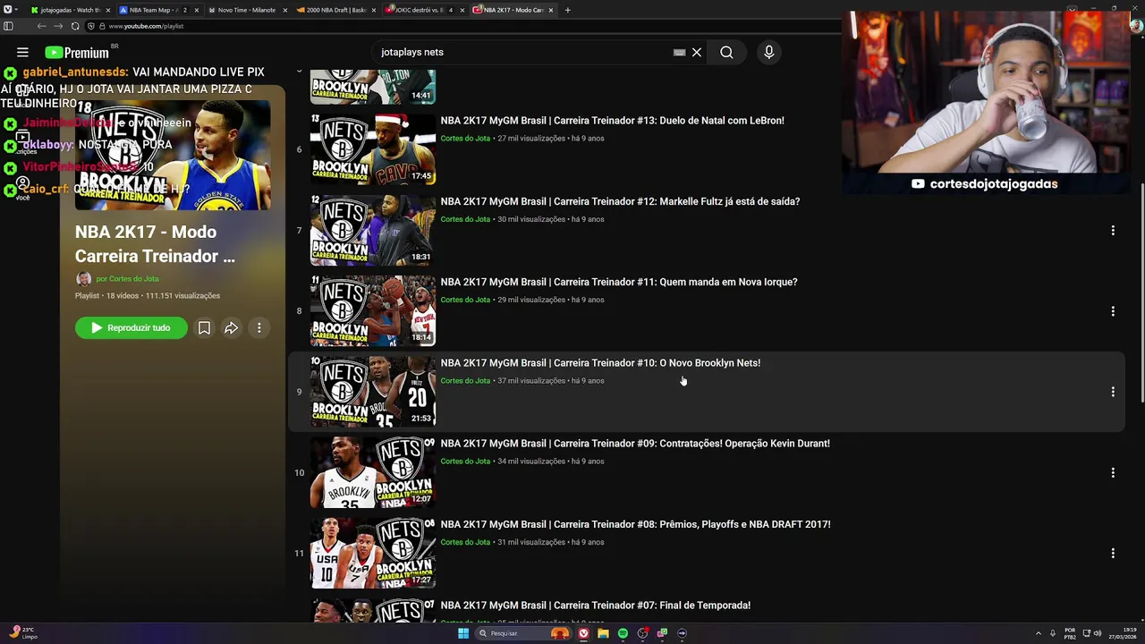This screenshot has height=644, width=1145.
Task: Open video #08 Prêmios, Playoffs e NBA DRAFT title
Action: tap(635, 524)
